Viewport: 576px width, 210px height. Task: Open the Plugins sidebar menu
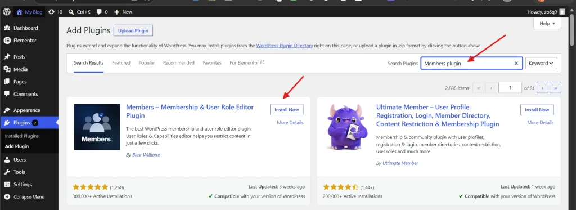coord(29,123)
